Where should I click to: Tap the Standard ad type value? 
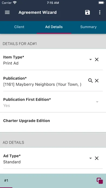pos(12,162)
